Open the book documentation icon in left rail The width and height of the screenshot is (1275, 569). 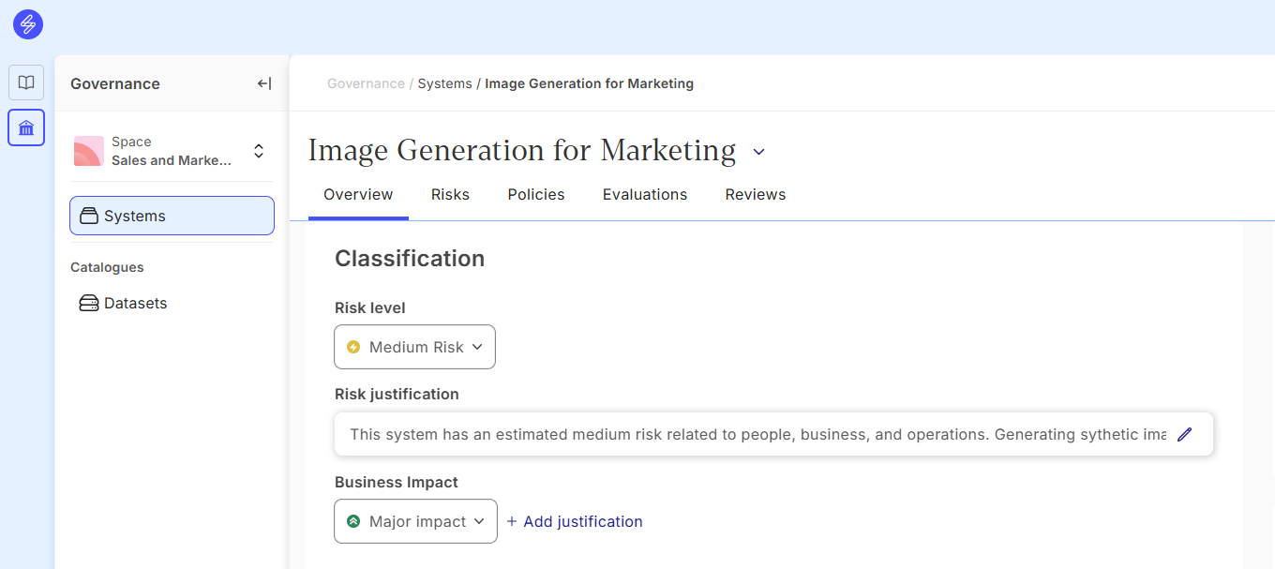pos(26,82)
